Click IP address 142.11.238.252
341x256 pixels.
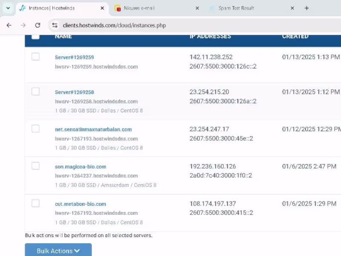(x=211, y=57)
